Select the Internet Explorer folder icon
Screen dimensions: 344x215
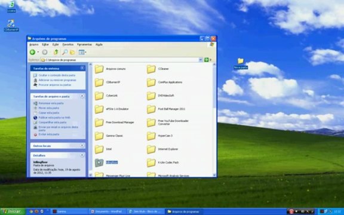click(x=151, y=149)
